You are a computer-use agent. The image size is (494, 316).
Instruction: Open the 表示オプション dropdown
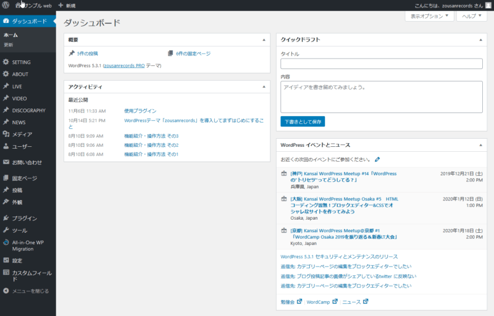pos(429,16)
